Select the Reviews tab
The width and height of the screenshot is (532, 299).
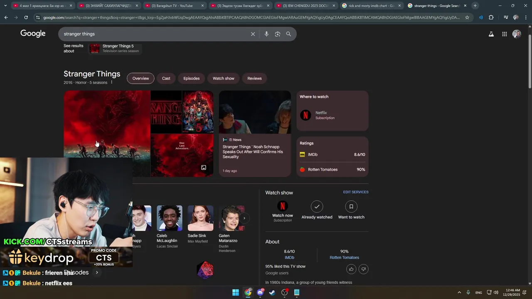(254, 78)
